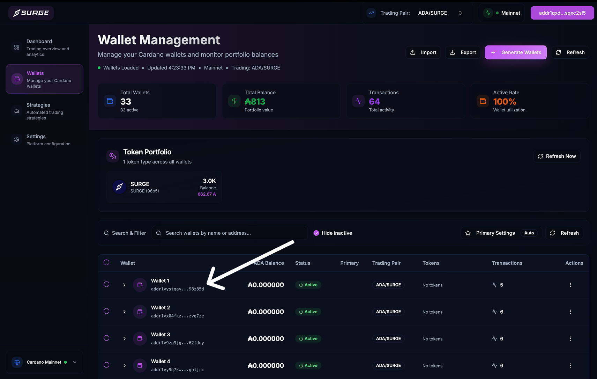Check the select-all wallets header checkbox
The height and width of the screenshot is (379, 597).
(107, 263)
